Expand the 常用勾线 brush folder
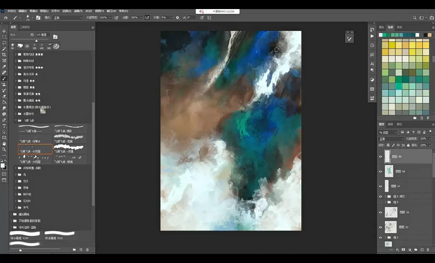Screen dimensions: 435x263 15,54
